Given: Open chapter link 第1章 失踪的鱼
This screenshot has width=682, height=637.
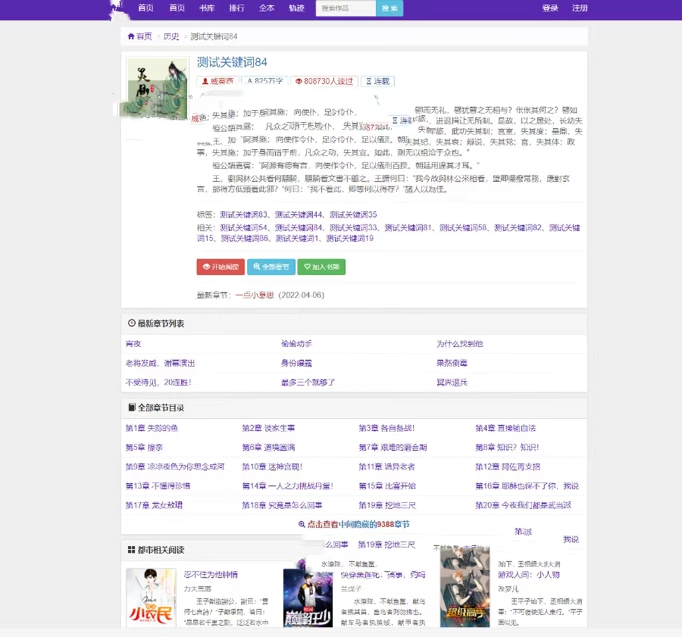Looking at the screenshot, I should tap(152, 428).
